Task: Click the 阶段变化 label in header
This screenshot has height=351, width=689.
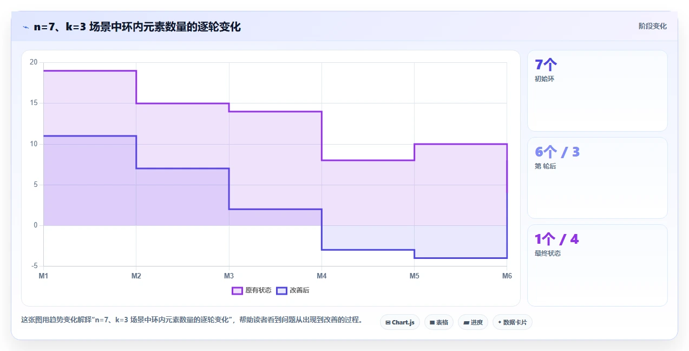Action: pyautogui.click(x=652, y=26)
